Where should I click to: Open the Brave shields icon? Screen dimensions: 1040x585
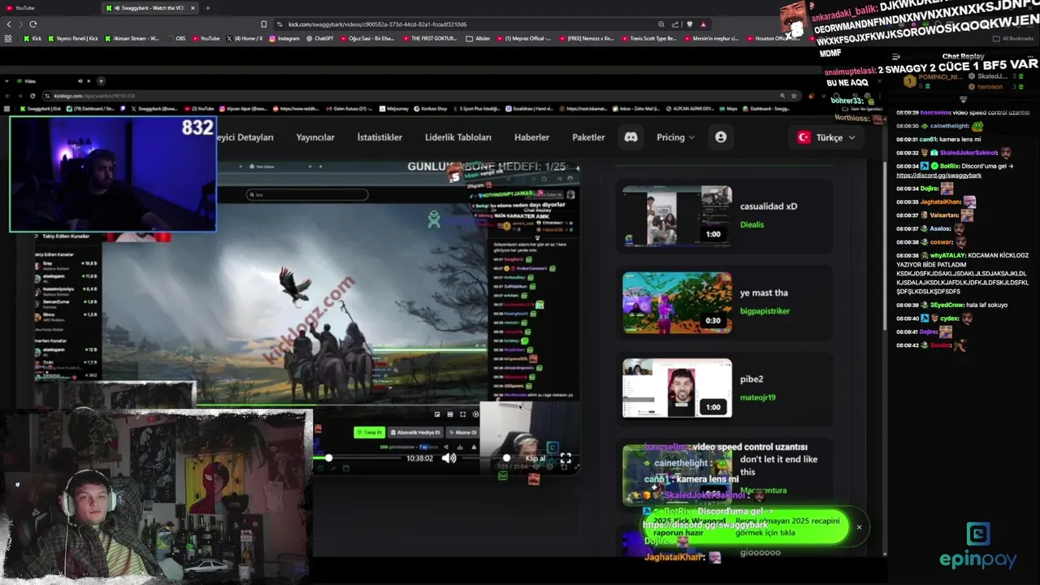tap(689, 24)
